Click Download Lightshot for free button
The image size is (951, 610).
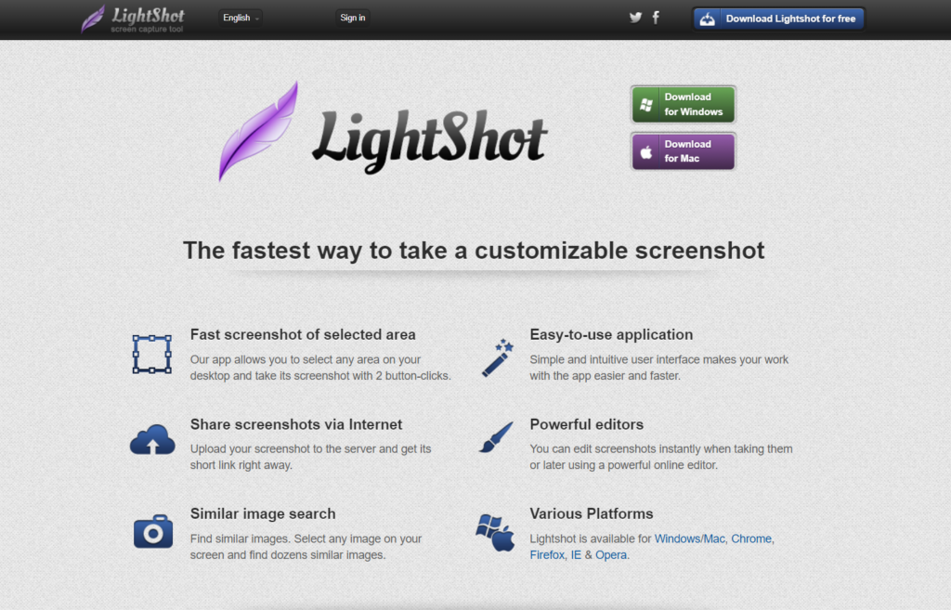[779, 19]
